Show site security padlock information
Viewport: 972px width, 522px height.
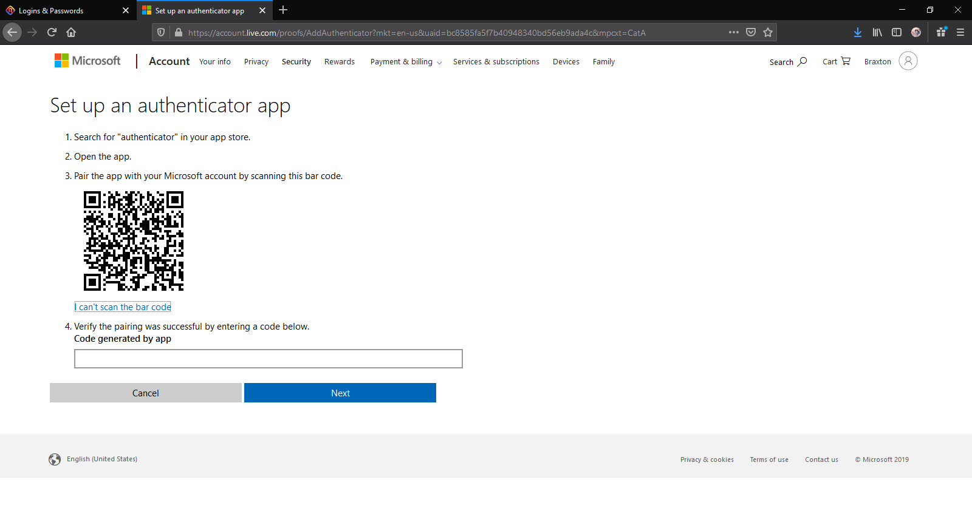pos(178,32)
